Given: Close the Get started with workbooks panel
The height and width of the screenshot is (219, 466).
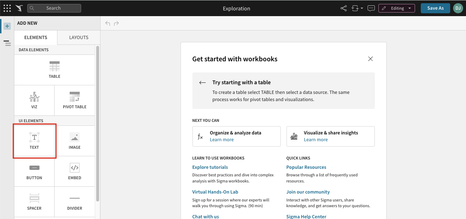Looking at the screenshot, I should pyautogui.click(x=371, y=59).
